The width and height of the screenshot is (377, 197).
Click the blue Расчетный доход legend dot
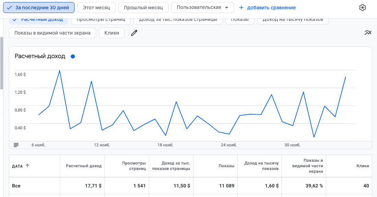coord(72,56)
